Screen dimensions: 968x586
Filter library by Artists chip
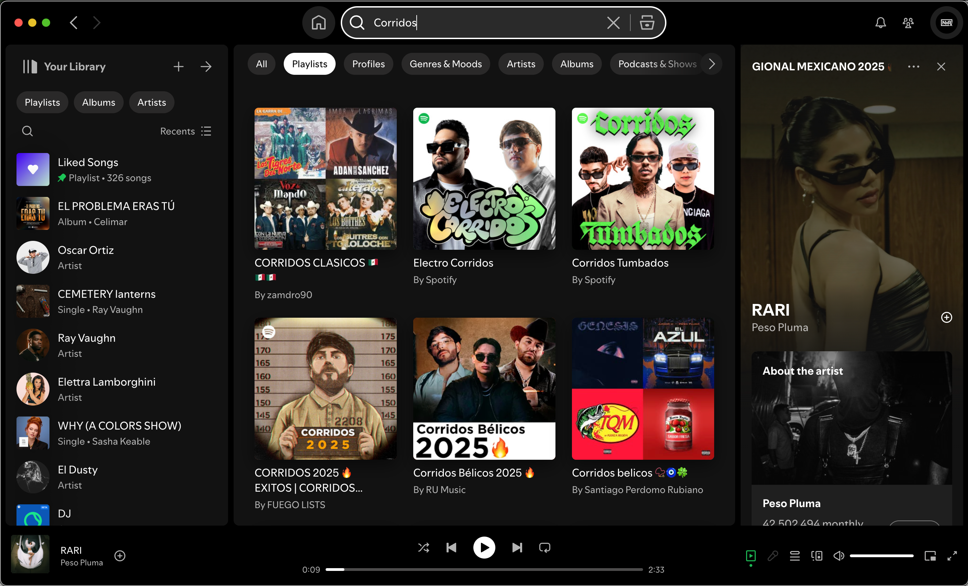pos(151,103)
